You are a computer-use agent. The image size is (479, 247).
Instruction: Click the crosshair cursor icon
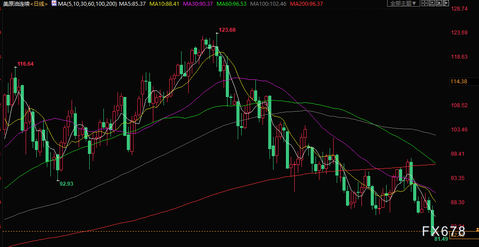(425, 3)
